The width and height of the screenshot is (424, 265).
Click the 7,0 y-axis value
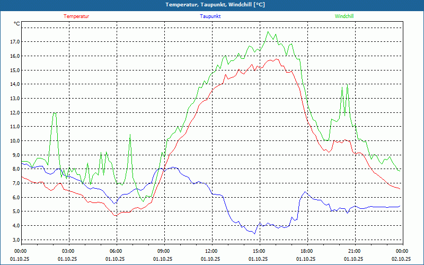pyautogui.click(x=15, y=183)
